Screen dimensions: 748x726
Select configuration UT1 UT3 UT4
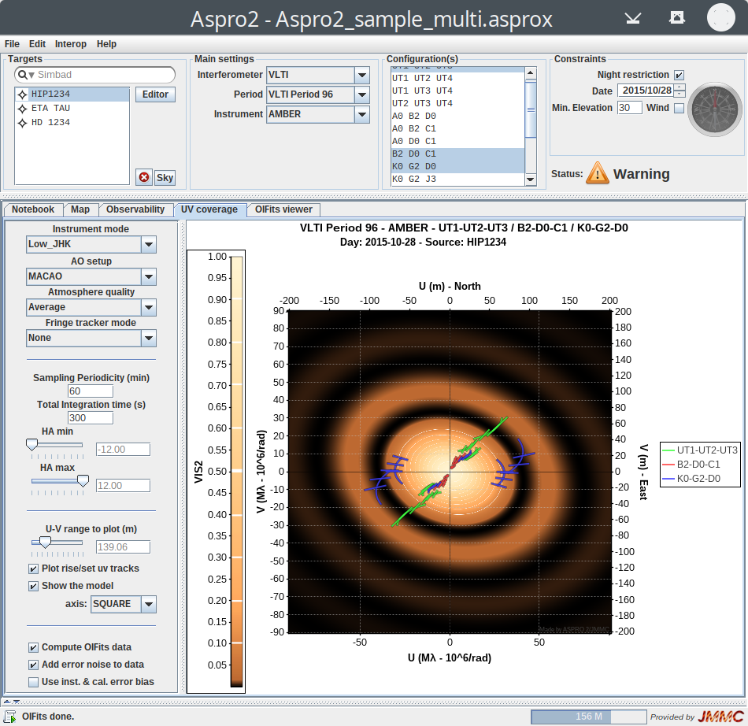[457, 91]
